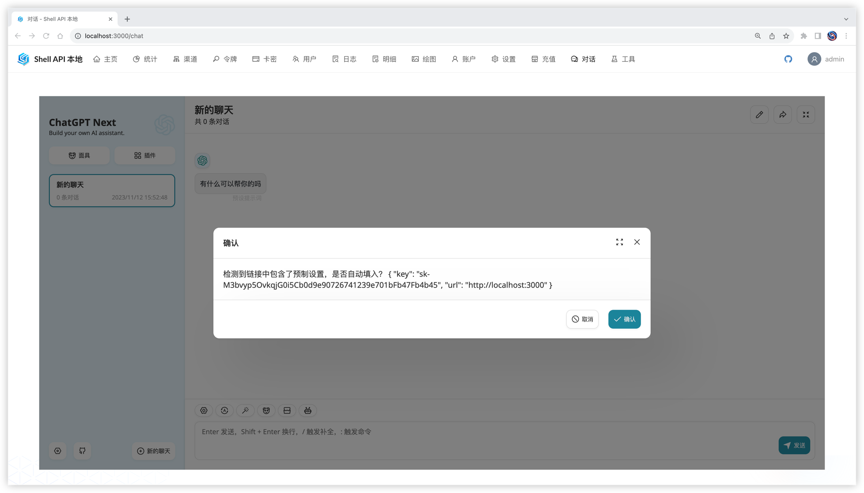Open chat settings gear in input toolbar
The width and height of the screenshot is (864, 493).
[204, 410]
